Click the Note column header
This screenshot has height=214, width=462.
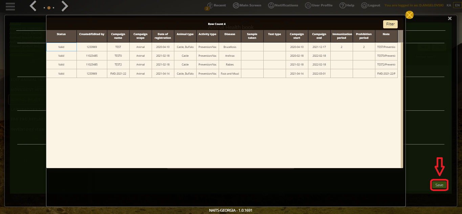point(386,36)
